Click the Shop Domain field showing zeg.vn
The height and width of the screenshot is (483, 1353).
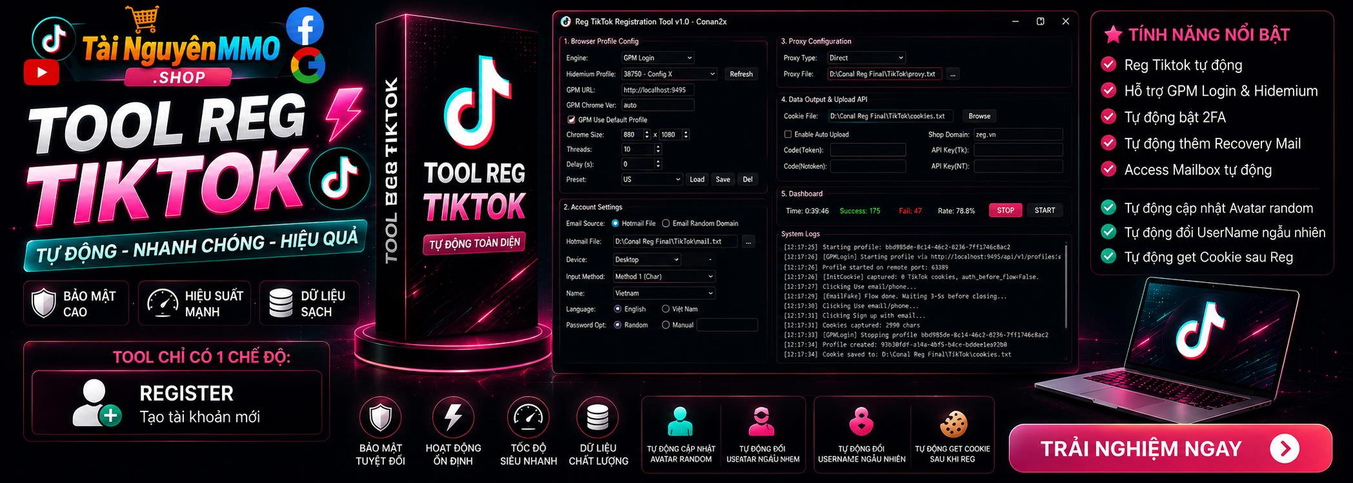pos(1018,135)
